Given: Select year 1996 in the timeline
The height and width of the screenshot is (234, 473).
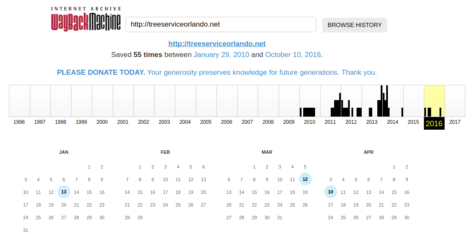Looking at the screenshot, I should point(19,122).
